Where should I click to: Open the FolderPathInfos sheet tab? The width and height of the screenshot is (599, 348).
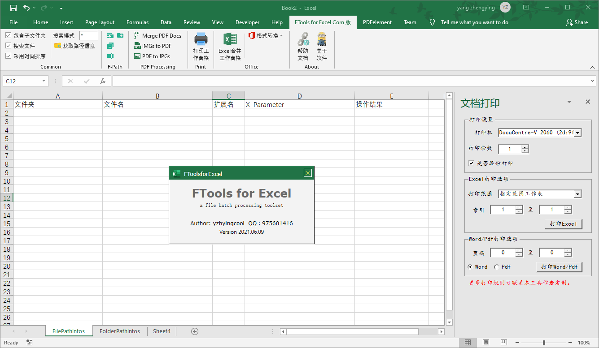(120, 331)
